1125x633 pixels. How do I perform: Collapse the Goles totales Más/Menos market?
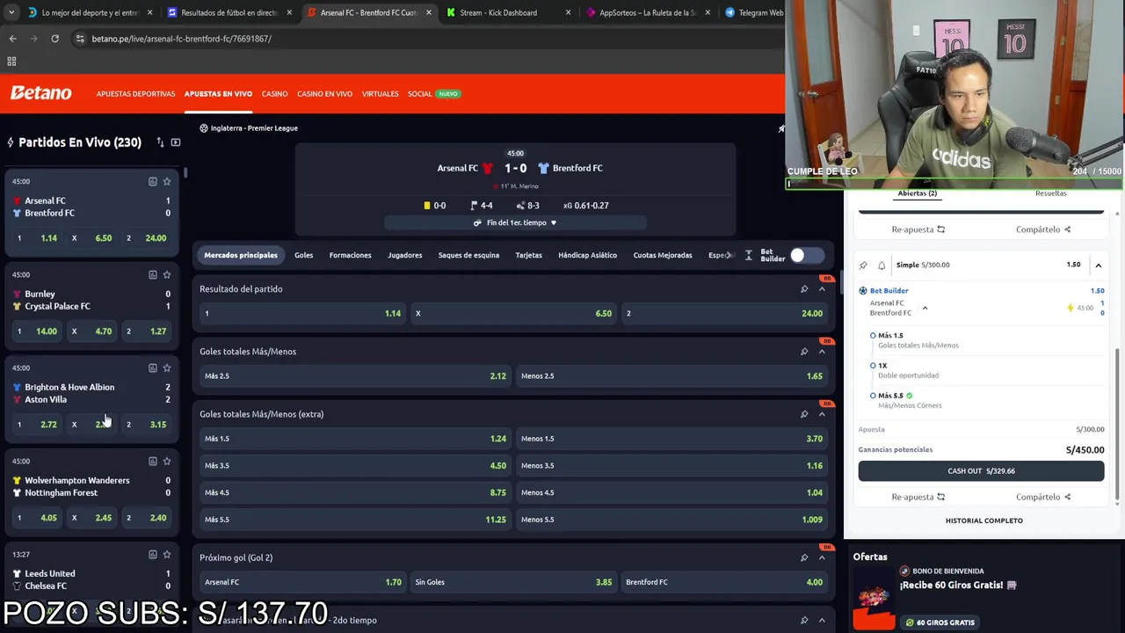click(x=822, y=352)
